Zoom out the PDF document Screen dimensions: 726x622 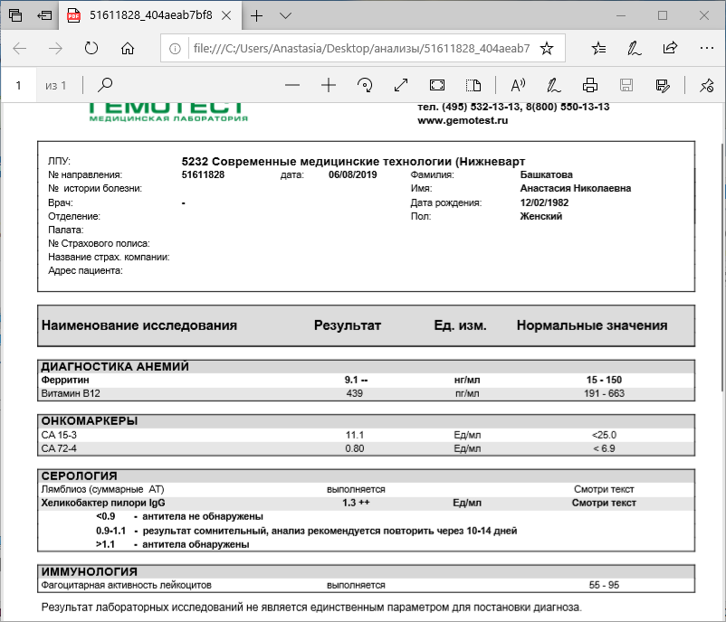291,85
